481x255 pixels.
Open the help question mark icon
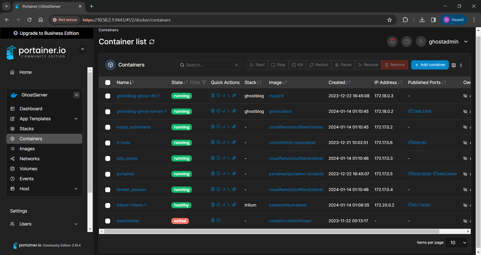pos(407,41)
